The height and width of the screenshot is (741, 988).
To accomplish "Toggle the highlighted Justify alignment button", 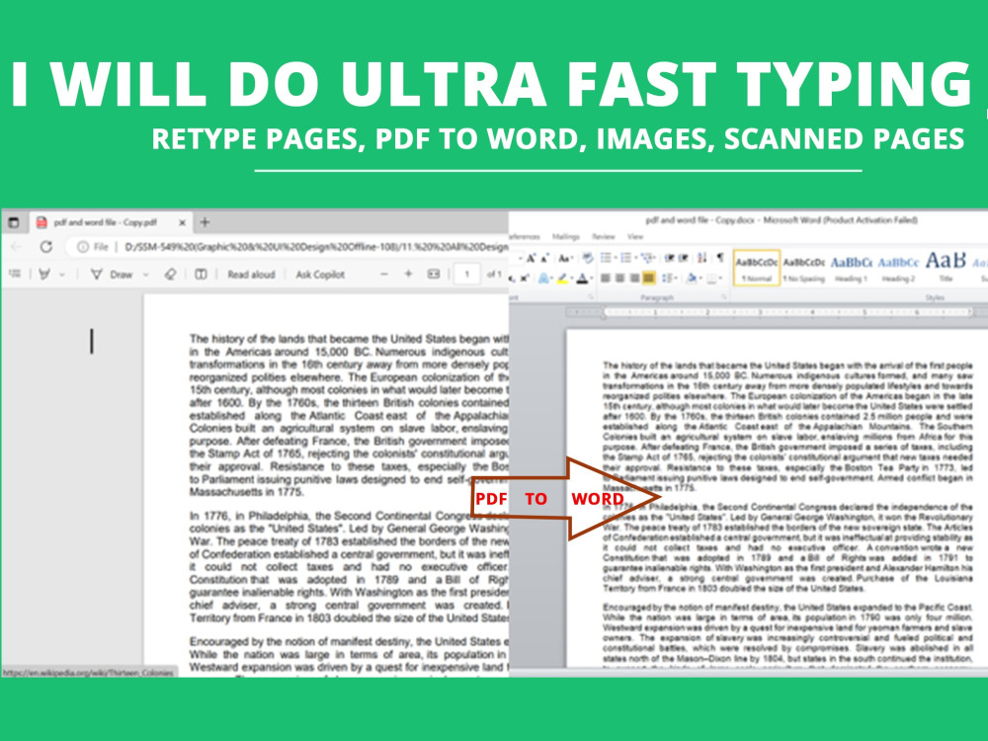I will pos(649,278).
